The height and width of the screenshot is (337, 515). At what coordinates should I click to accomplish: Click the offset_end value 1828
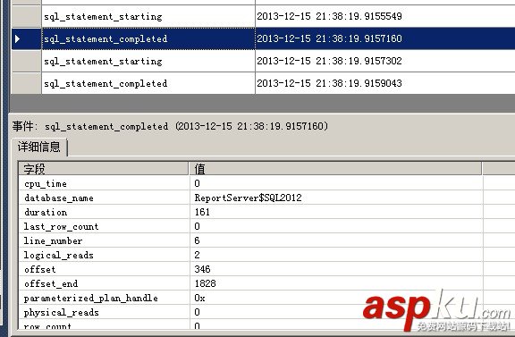click(206, 283)
